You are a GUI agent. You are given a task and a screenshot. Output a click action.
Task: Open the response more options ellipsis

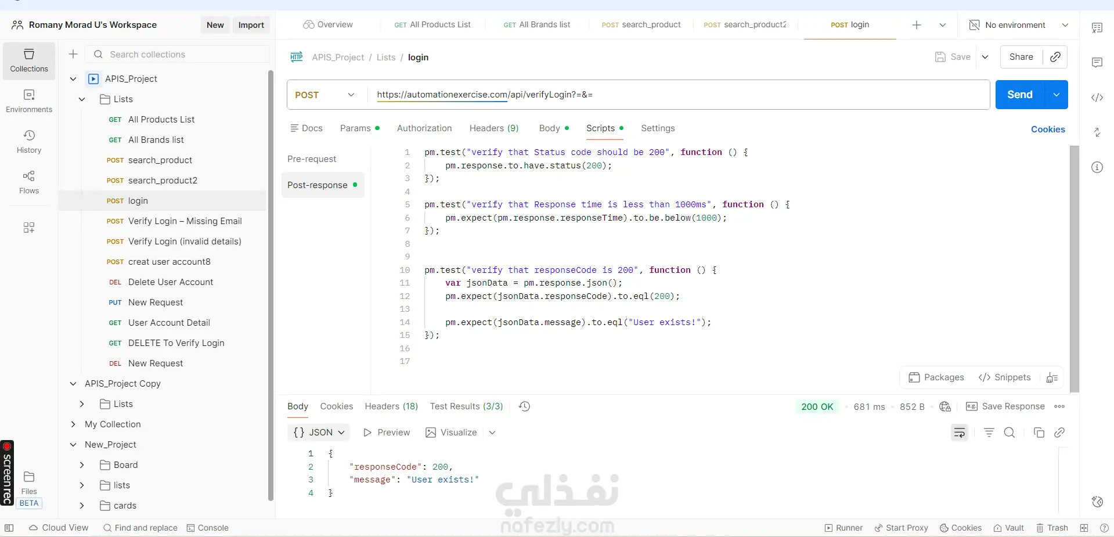(x=1059, y=406)
